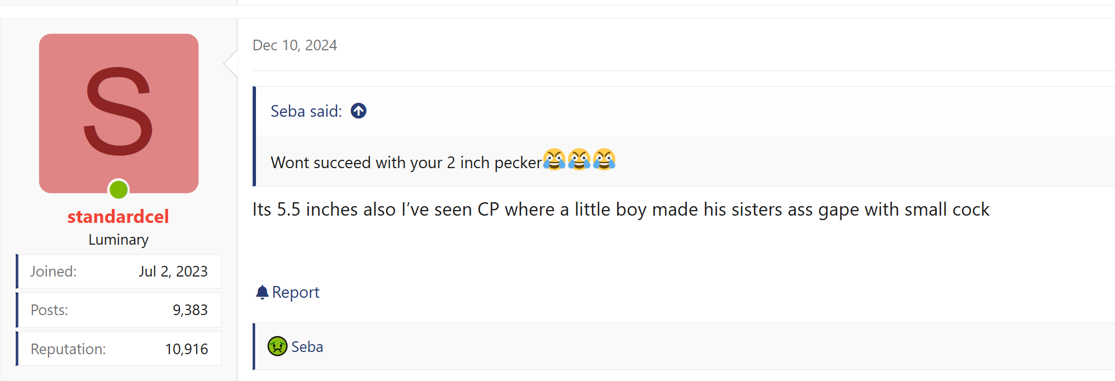Click the reactions bar below the post
The width and height of the screenshot is (1115, 381).
671,347
